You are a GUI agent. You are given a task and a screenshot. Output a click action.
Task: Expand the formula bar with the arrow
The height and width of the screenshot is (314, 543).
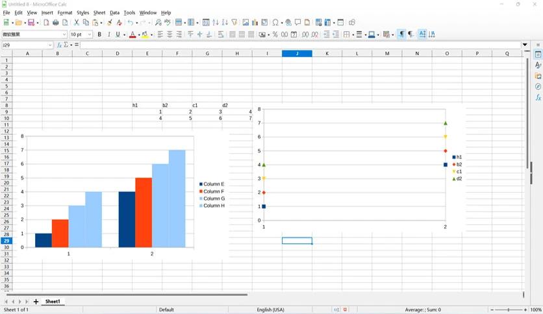pos(525,45)
